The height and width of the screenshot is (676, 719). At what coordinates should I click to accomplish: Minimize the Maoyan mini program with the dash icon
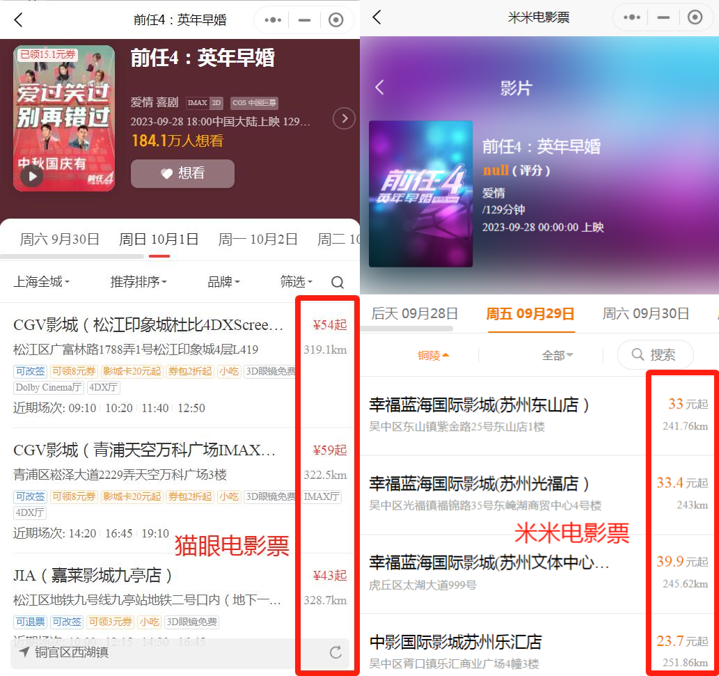click(304, 19)
